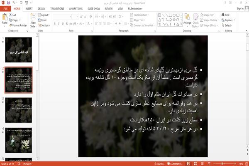Open the Font dialog launcher
The width and height of the screenshot is (249, 166).
(92, 31)
